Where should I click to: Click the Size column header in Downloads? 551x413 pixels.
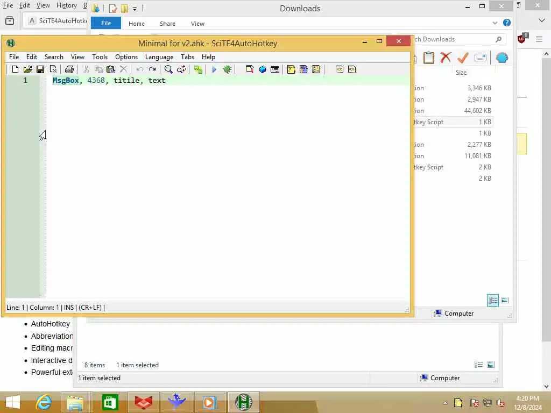pos(461,73)
